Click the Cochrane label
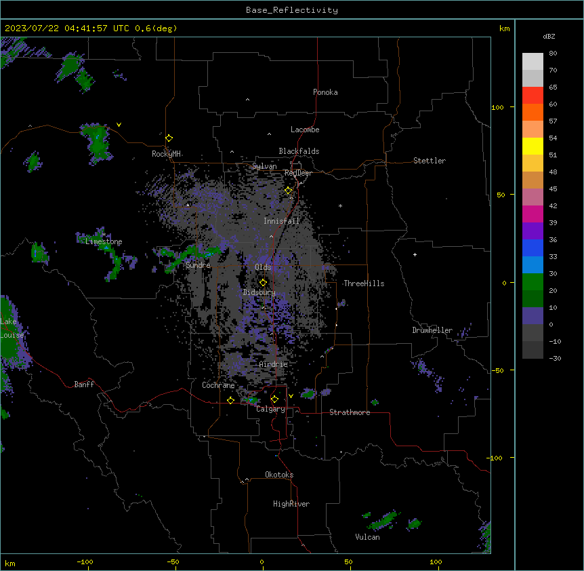584x571 pixels. pos(218,385)
